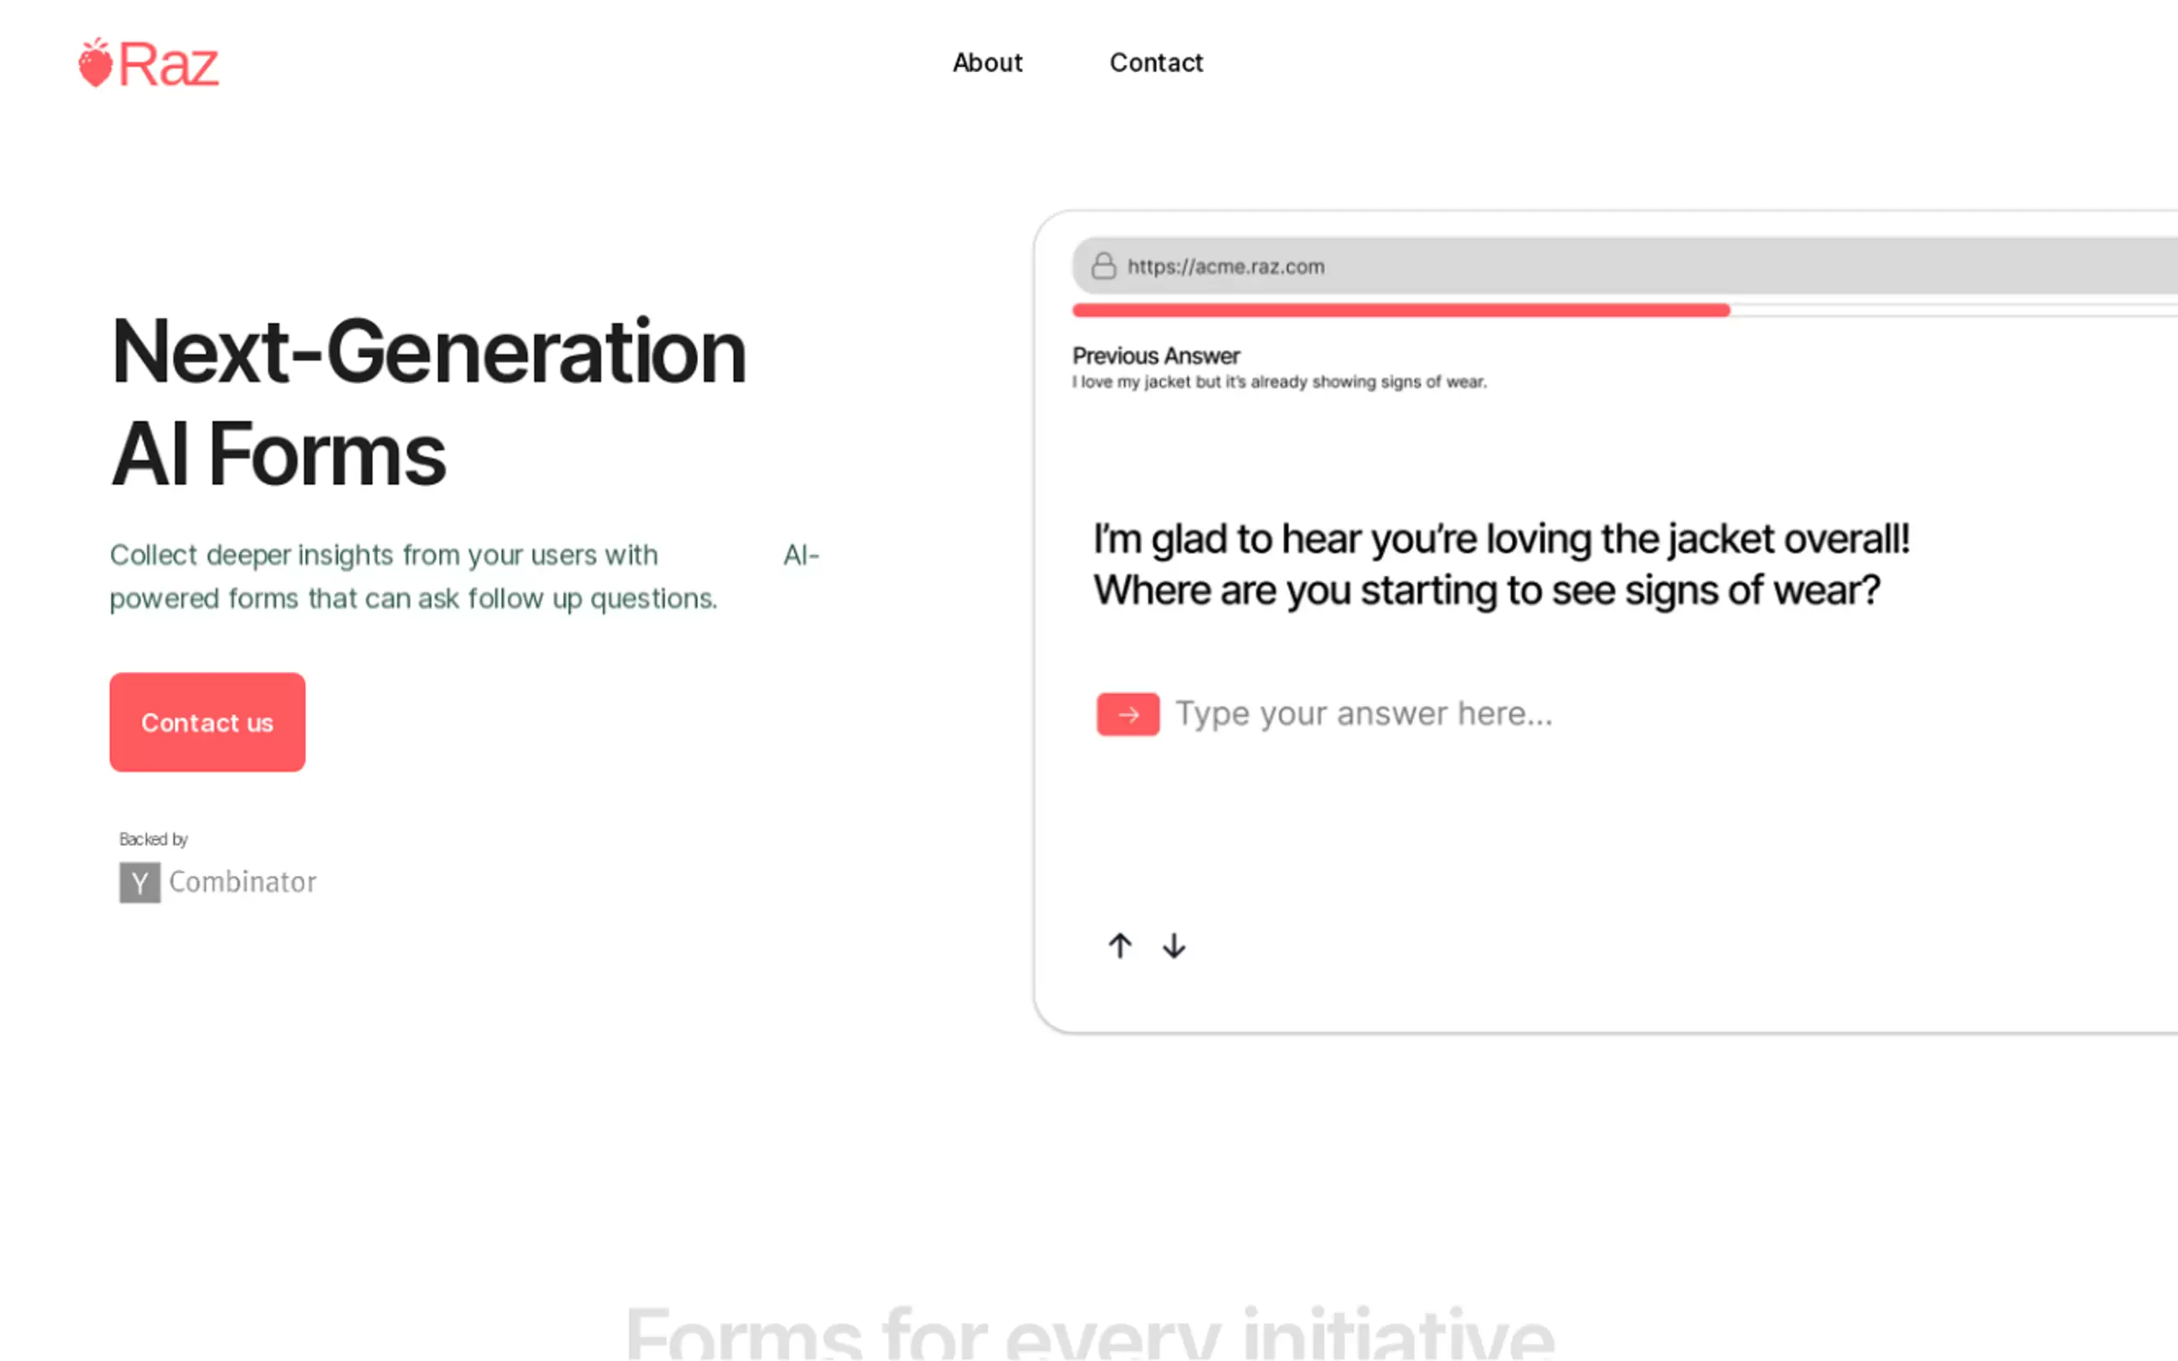Click the 'Next-Generation AI Forms' headline
This screenshot has width=2178, height=1361.
coord(429,402)
